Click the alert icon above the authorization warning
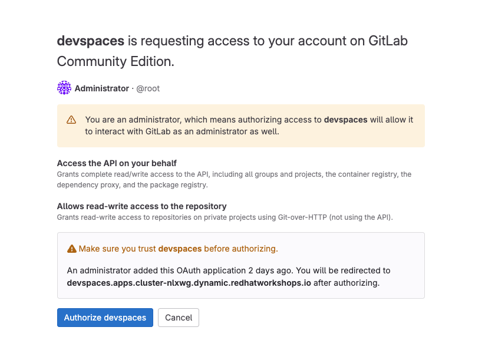The width and height of the screenshot is (485, 360). [72, 248]
